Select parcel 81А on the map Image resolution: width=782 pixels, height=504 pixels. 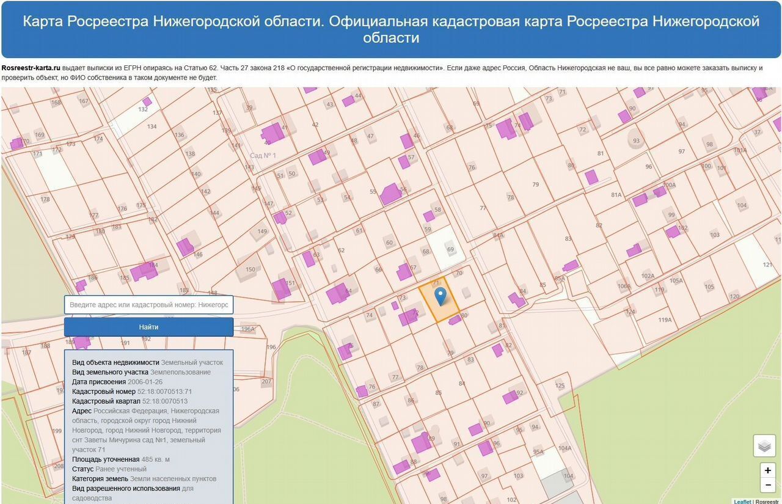(616, 195)
